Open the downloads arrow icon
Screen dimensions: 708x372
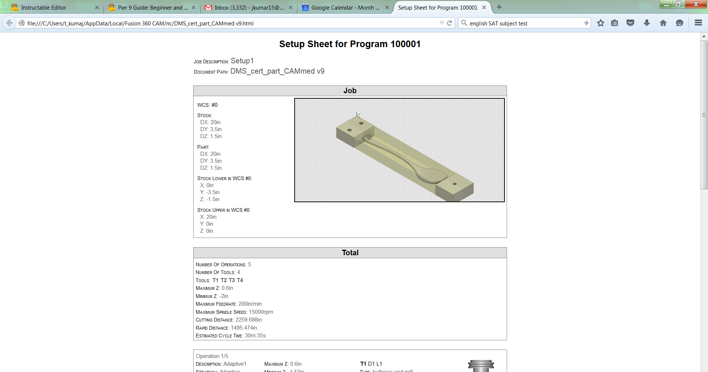point(647,23)
